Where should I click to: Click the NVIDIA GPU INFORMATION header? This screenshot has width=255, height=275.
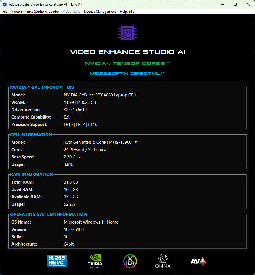click(42, 87)
